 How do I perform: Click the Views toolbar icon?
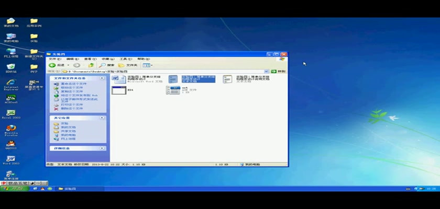pos(146,65)
